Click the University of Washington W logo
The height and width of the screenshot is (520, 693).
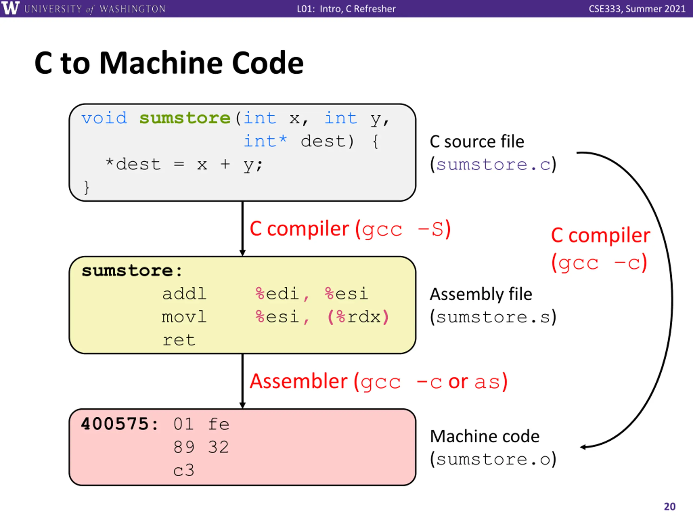[10, 8]
